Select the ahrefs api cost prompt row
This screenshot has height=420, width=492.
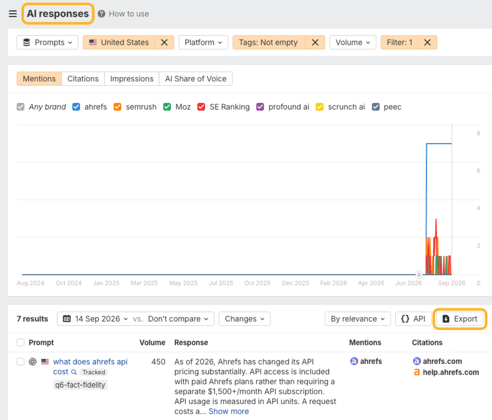coord(20,361)
